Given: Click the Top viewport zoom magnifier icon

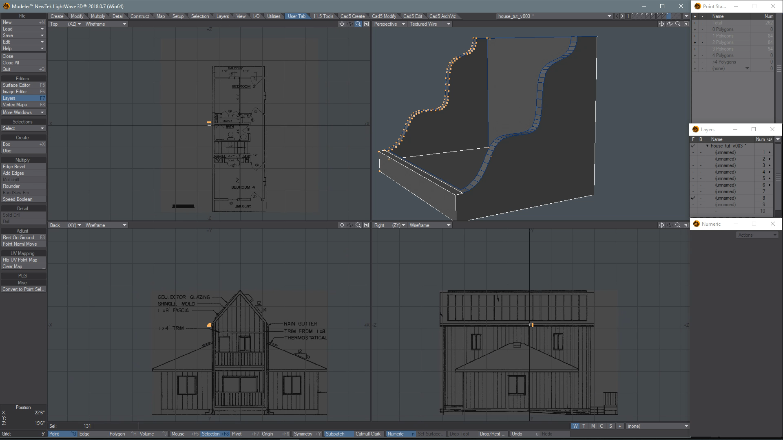Looking at the screenshot, I should pyautogui.click(x=358, y=24).
